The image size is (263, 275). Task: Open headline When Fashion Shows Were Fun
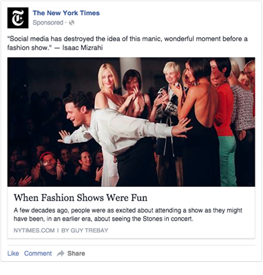click(x=81, y=198)
